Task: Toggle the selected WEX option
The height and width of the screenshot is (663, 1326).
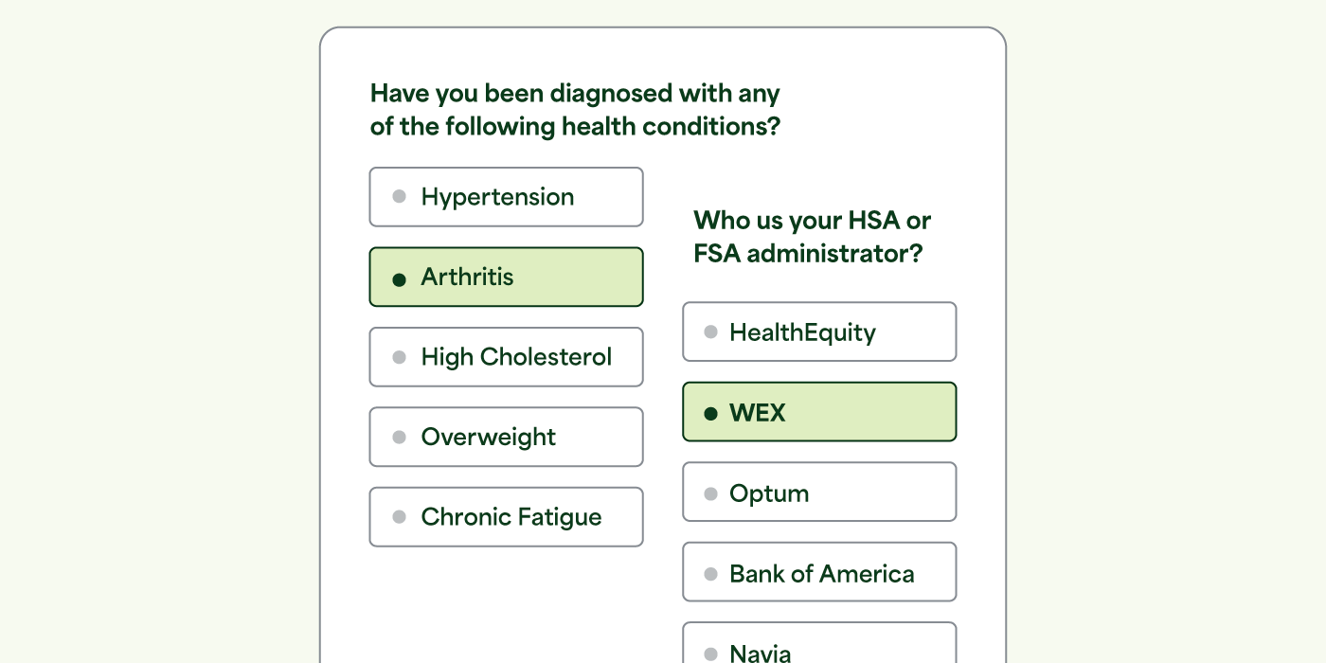Action: tap(819, 412)
